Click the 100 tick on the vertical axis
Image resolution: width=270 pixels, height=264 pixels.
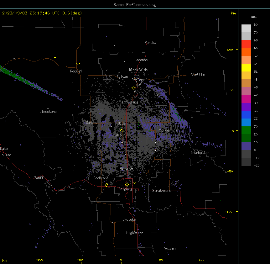(x=230, y=50)
